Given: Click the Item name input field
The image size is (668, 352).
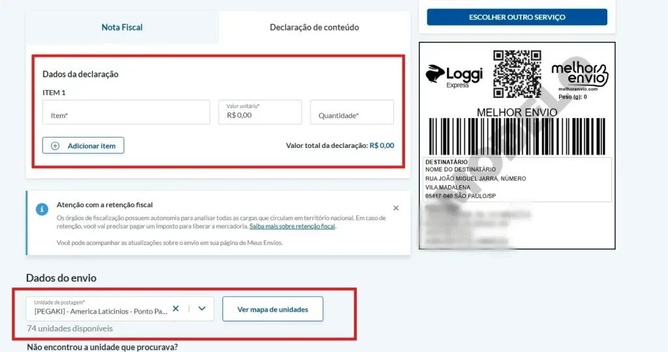Looking at the screenshot, I should click(x=126, y=112).
